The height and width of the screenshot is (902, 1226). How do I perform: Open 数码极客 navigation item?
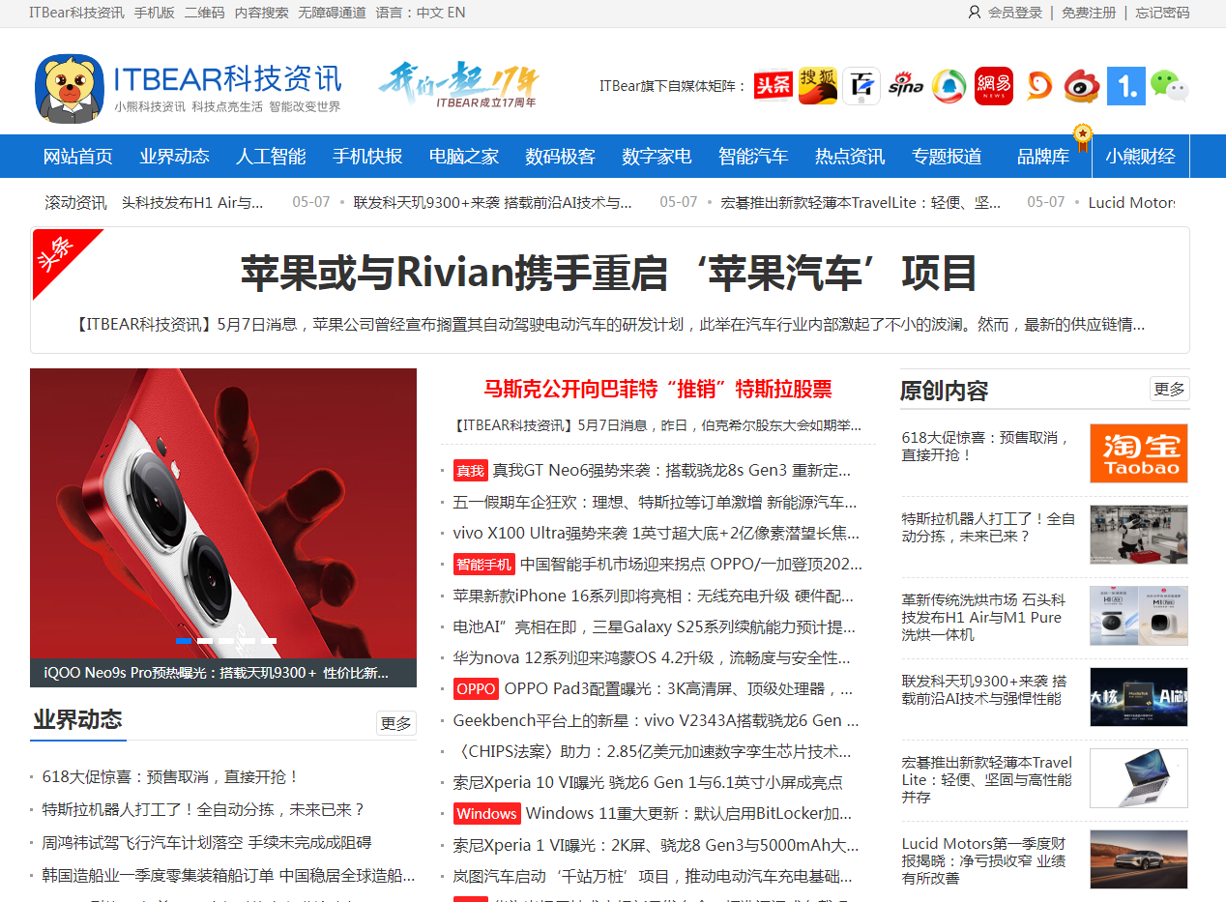(x=561, y=157)
